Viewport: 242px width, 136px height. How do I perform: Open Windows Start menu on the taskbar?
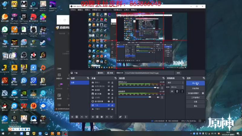3,133
